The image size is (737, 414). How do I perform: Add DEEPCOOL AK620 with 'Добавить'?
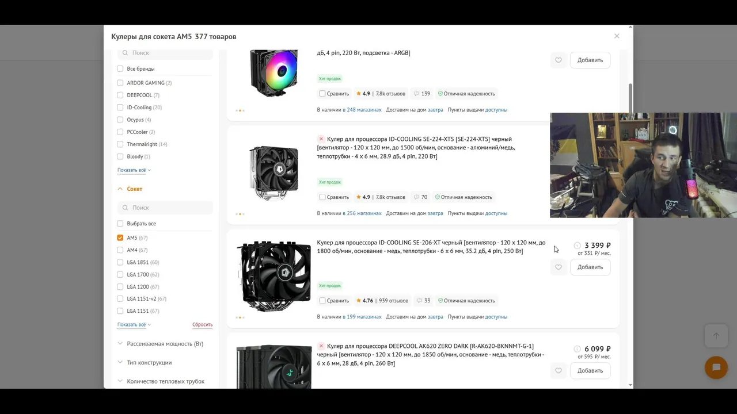(x=590, y=370)
